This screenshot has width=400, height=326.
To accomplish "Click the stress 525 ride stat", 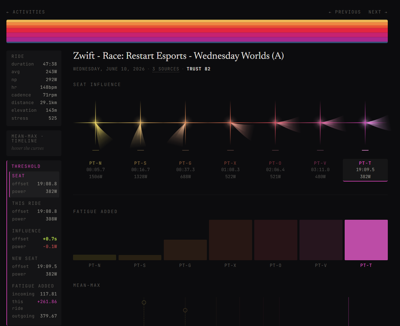I will click(34, 118).
